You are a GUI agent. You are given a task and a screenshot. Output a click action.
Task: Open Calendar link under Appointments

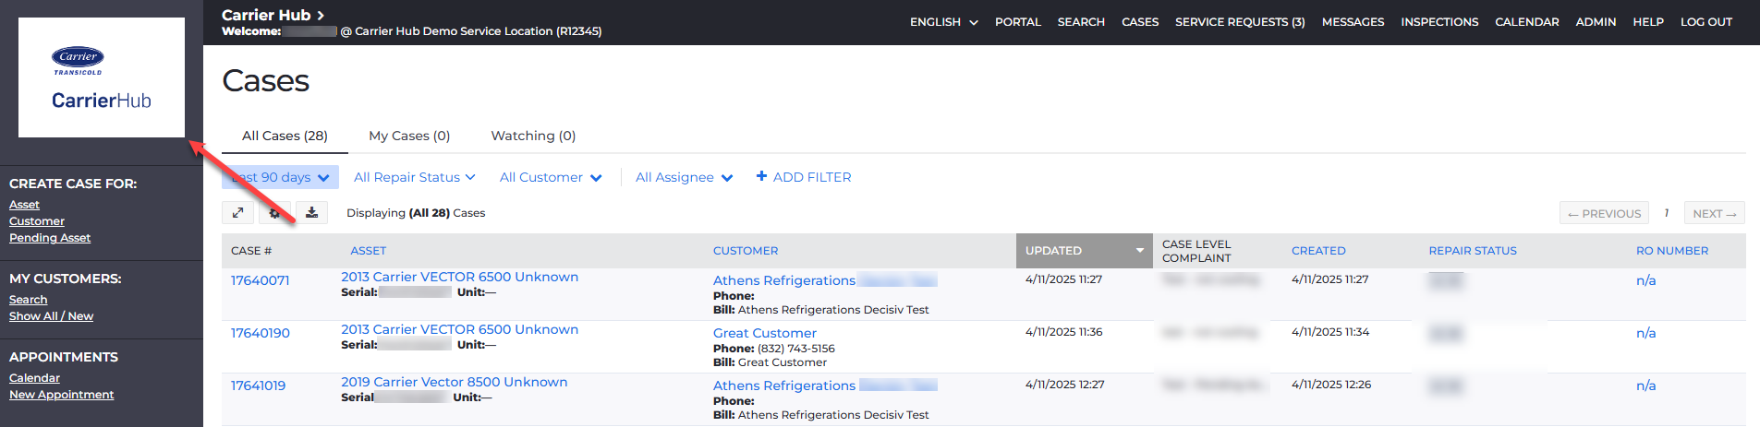pyautogui.click(x=34, y=378)
